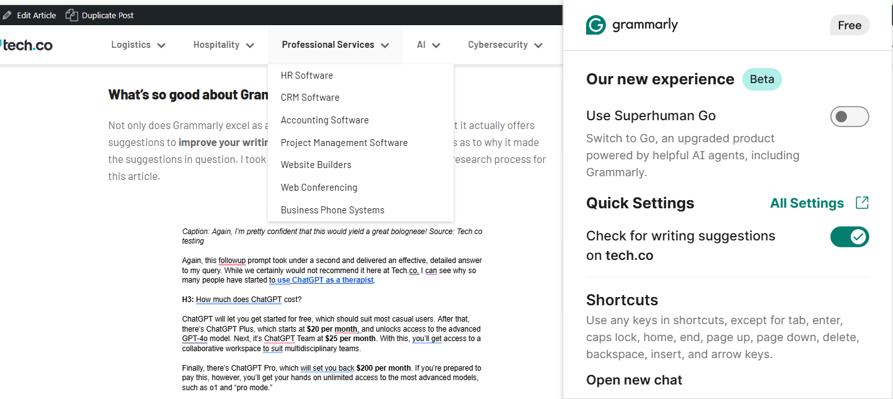Image resolution: width=893 pixels, height=399 pixels.
Task: Click the All Settings link
Action: pyautogui.click(x=807, y=203)
